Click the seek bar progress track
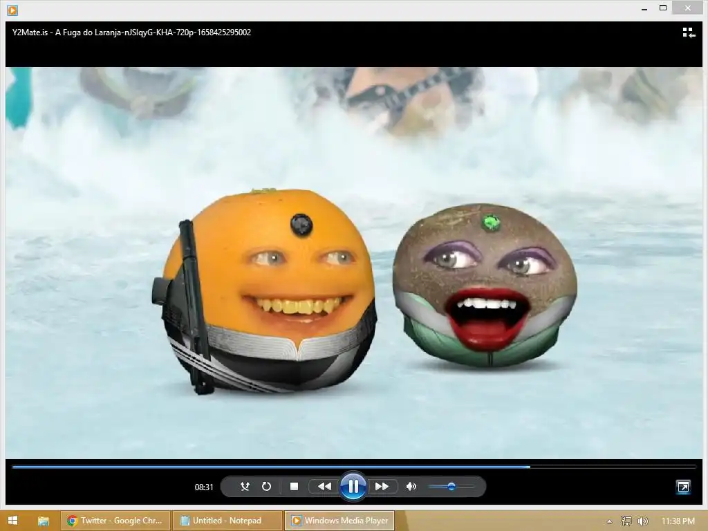The width and height of the screenshot is (708, 531). [x=354, y=467]
